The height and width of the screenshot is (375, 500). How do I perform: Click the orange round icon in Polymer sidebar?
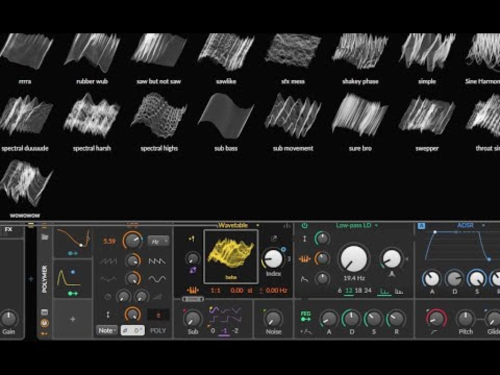click(44, 323)
